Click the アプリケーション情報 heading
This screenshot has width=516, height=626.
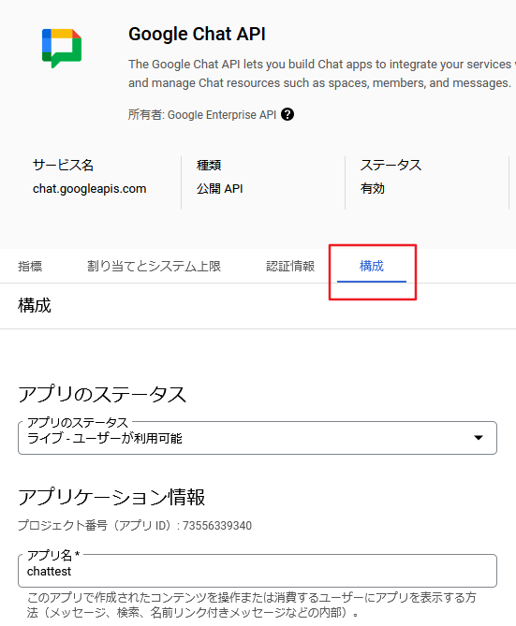tap(111, 497)
